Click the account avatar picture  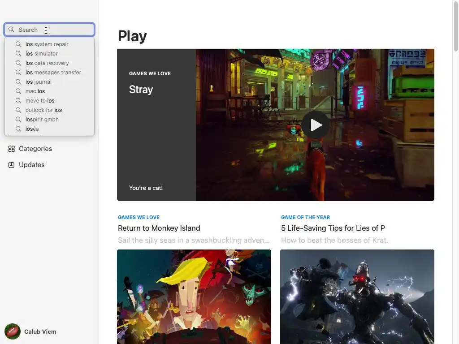[12, 331]
